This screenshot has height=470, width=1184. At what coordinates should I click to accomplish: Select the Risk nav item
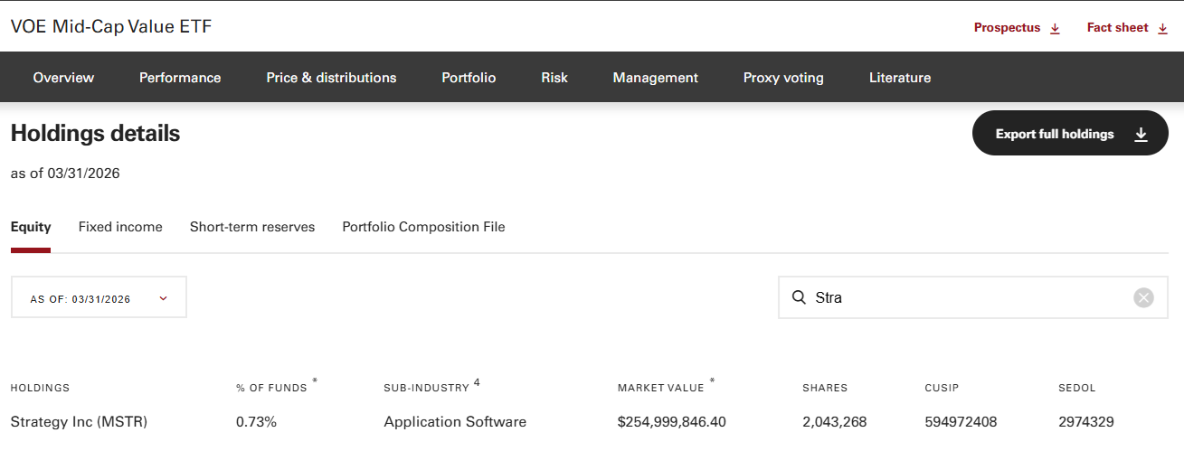554,78
